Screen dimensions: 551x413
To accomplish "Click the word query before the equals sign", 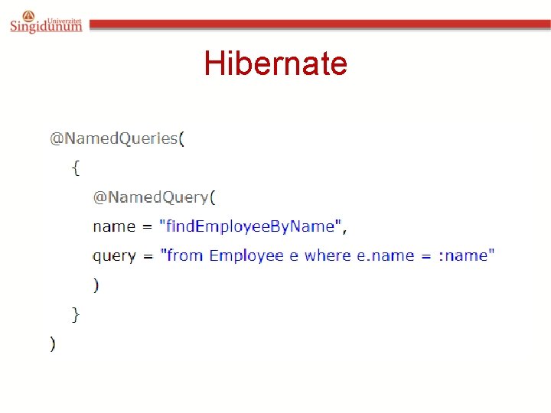I will click(x=114, y=256).
